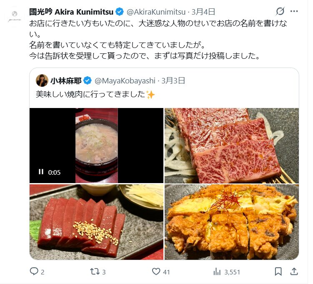Viewport: 313px width, 284px height.
Task: Open the @AkiraKunimitsu handle link
Action: (156, 12)
